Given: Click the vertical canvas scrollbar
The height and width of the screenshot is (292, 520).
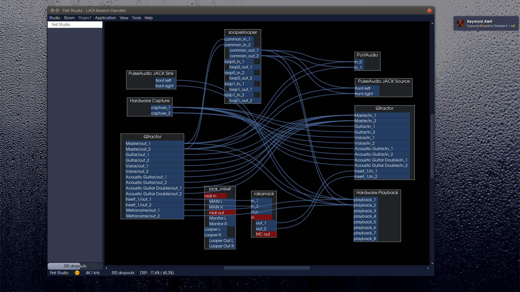Looking at the screenshot, I should (432, 146).
